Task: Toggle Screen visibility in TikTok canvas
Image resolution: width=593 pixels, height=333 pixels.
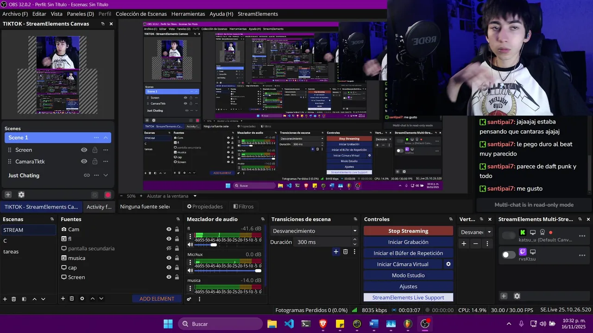Action: 84,150
